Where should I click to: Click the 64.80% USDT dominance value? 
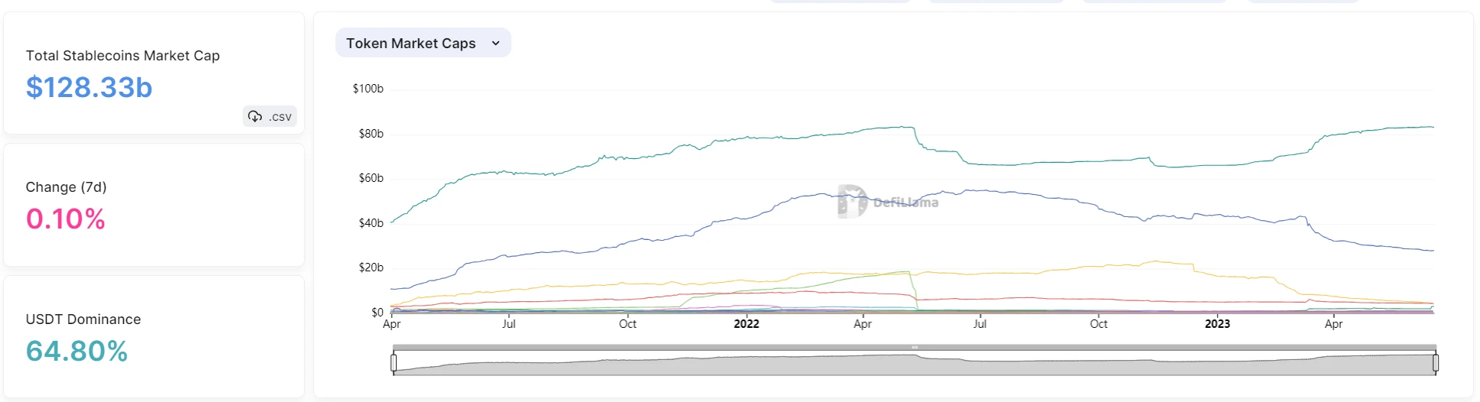(77, 352)
